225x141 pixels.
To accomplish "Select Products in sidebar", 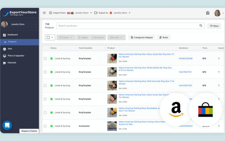I will point(19,42).
